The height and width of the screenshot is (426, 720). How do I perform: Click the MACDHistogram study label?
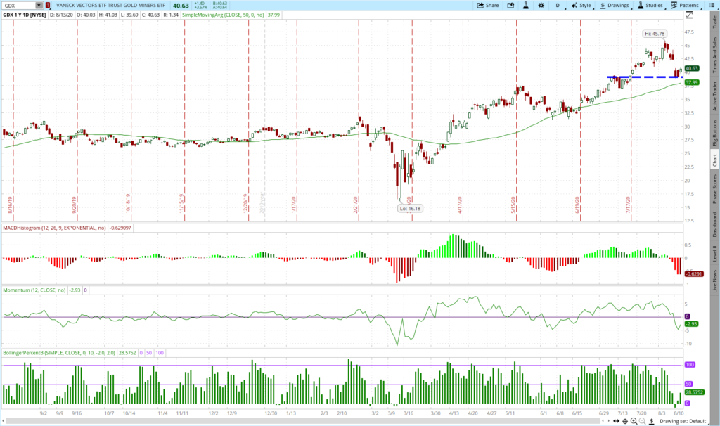pos(55,228)
